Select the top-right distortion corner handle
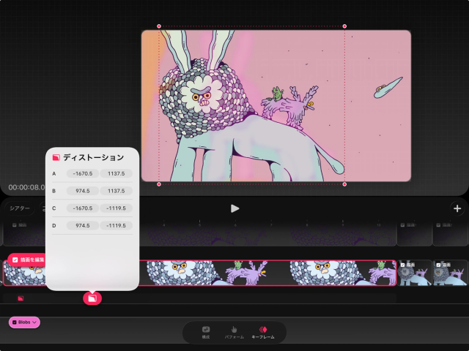469x351 pixels. (344, 26)
